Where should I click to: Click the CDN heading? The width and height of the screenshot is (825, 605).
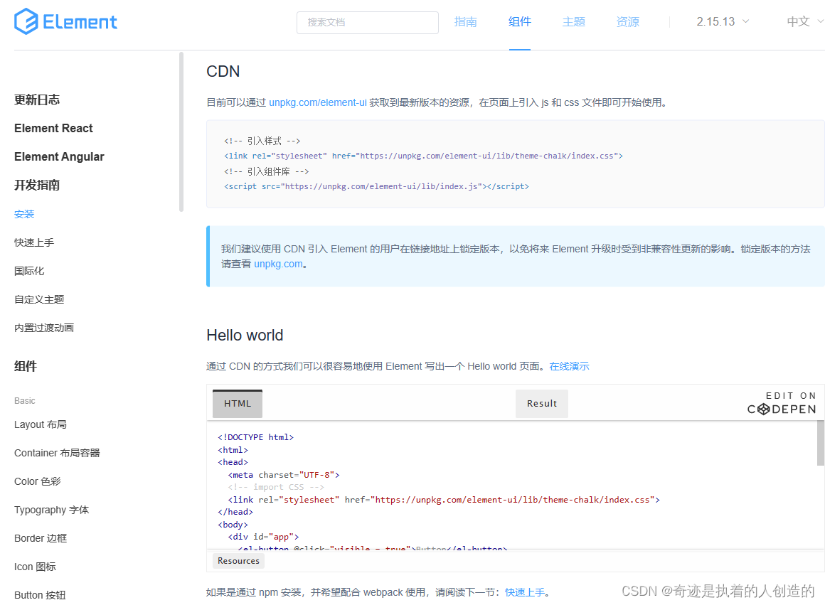pos(223,72)
